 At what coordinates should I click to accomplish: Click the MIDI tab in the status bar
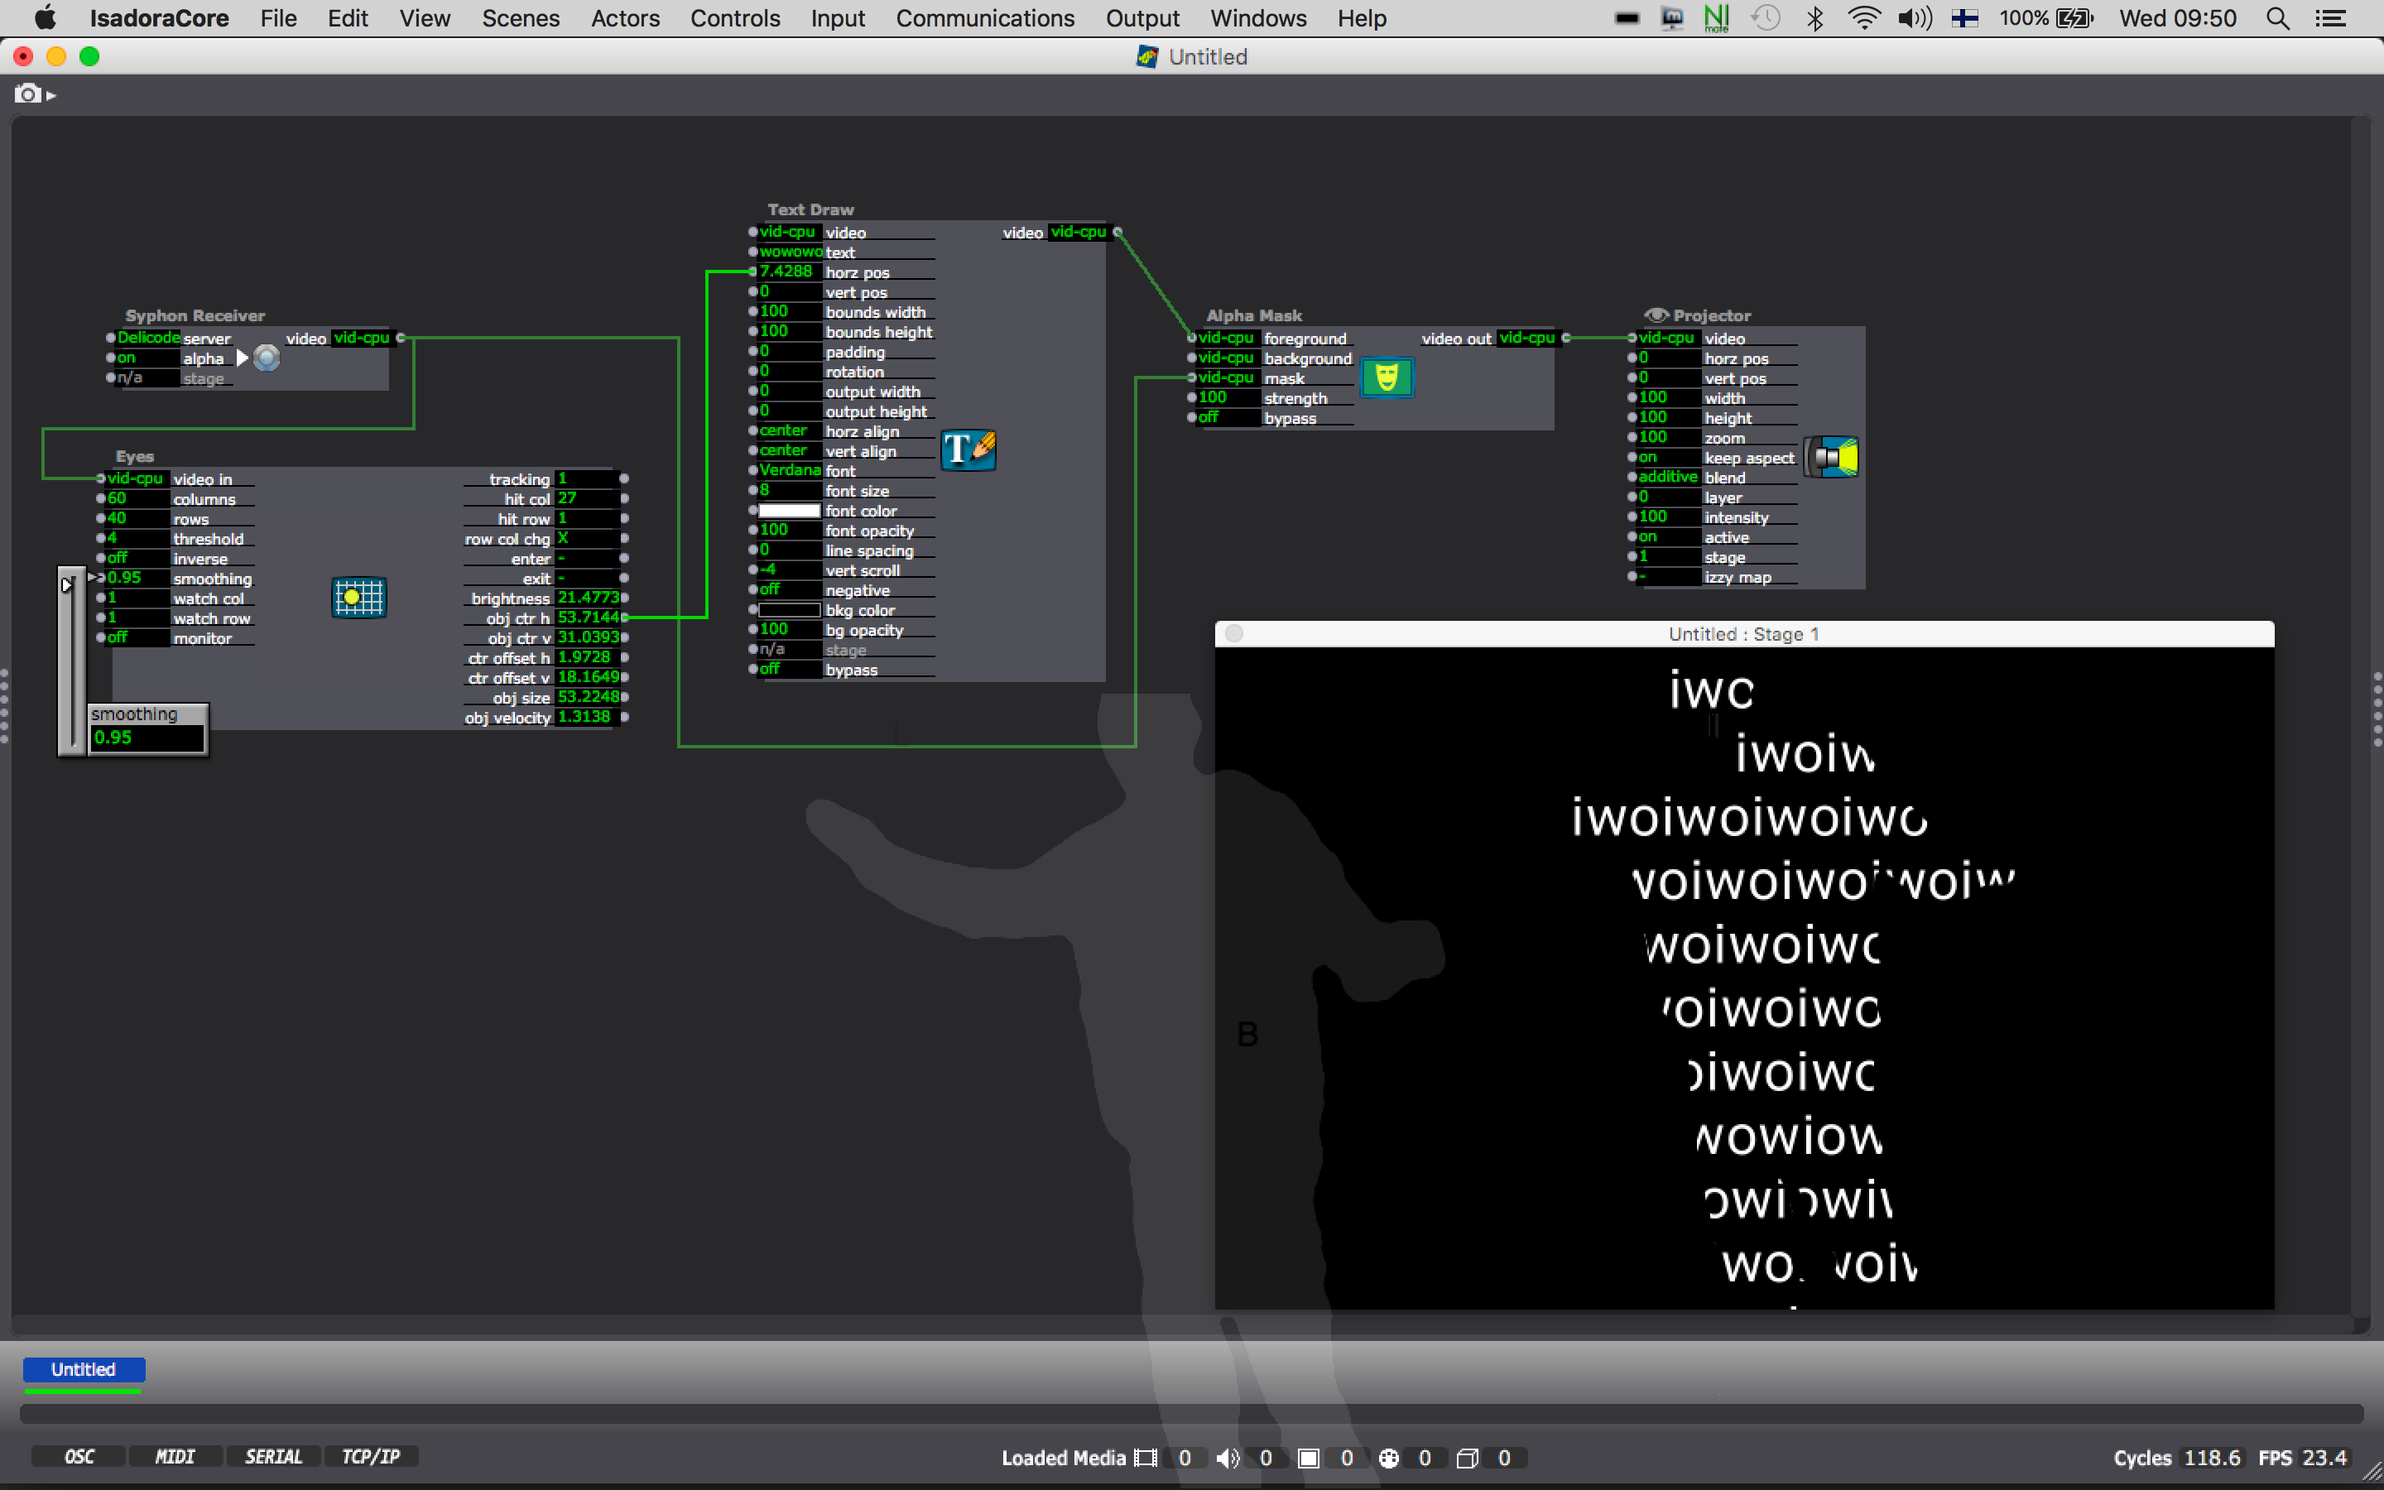(171, 1458)
